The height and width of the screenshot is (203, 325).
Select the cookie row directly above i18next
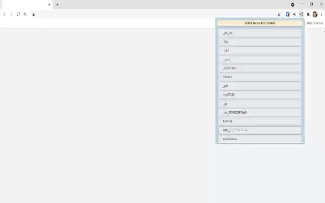pyautogui.click(x=260, y=68)
